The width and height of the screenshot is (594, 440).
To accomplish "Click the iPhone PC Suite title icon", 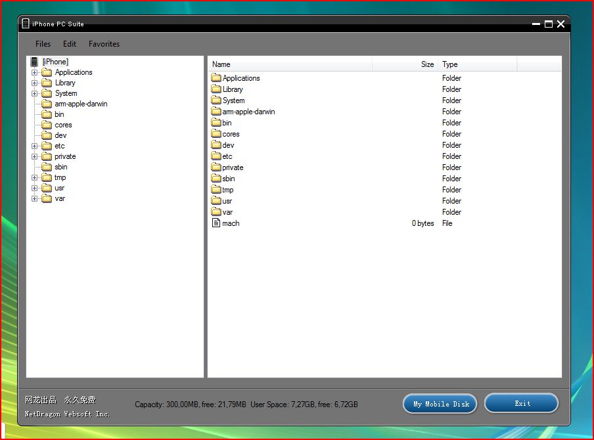I will point(26,24).
